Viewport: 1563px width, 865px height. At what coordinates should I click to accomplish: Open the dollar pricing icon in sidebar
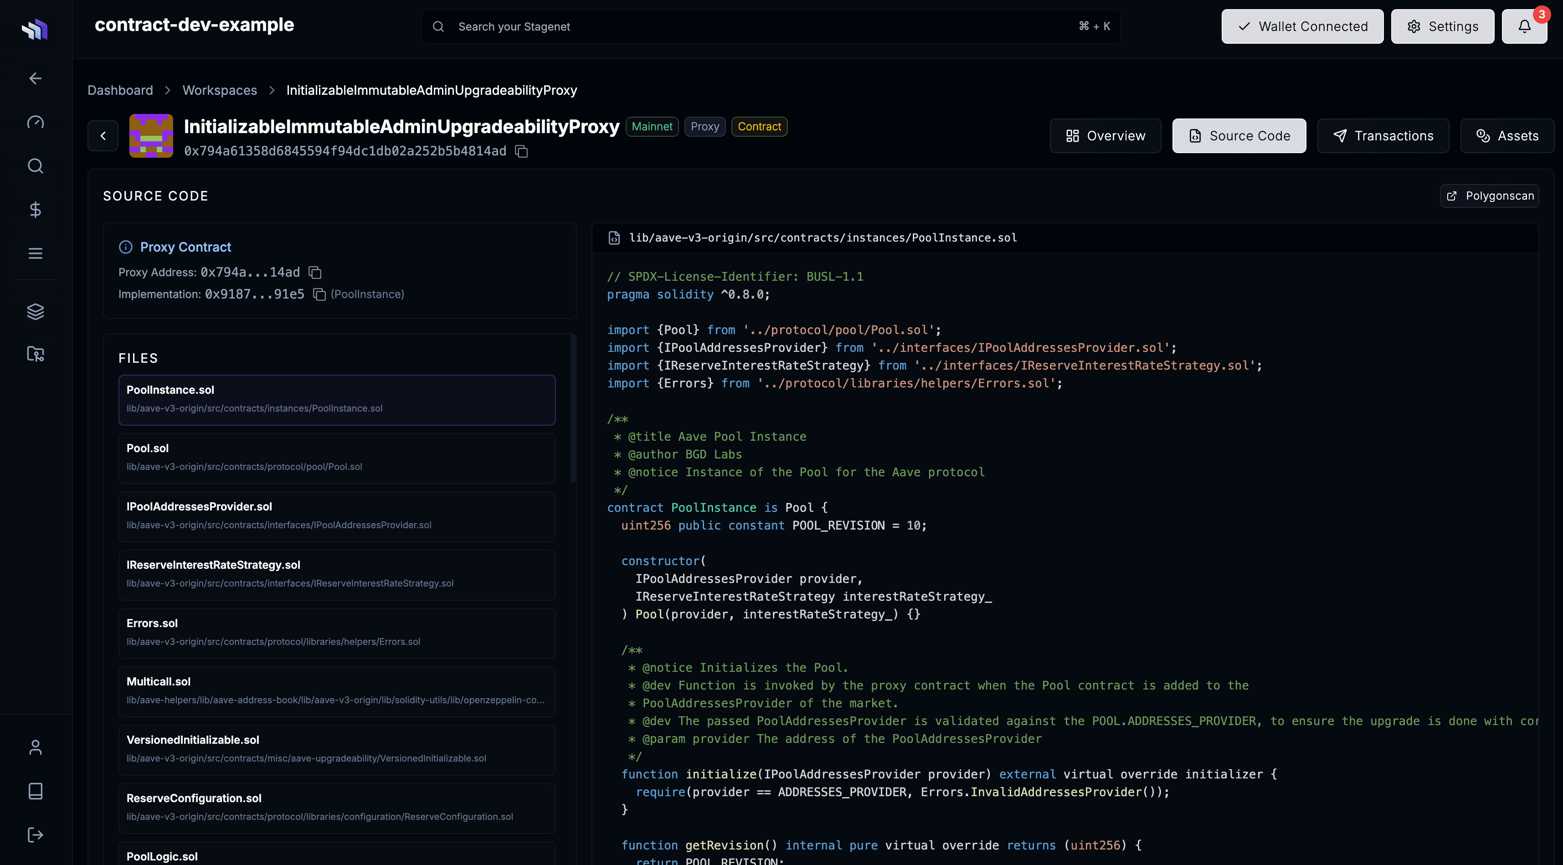click(x=35, y=210)
